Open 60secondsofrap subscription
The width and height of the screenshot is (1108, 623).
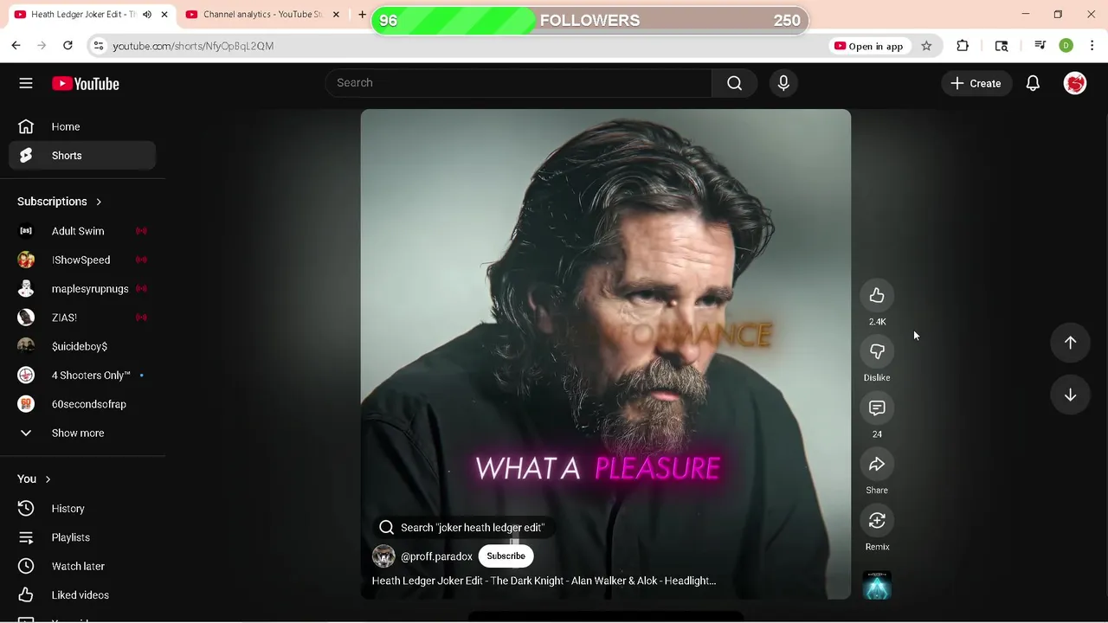[82, 404]
